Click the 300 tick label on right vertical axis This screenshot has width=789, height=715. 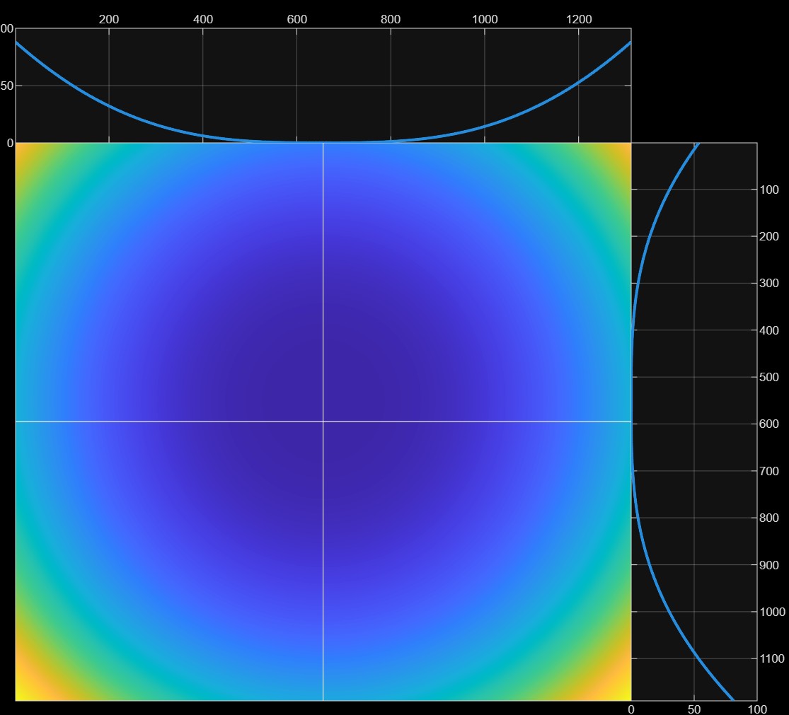[769, 283]
